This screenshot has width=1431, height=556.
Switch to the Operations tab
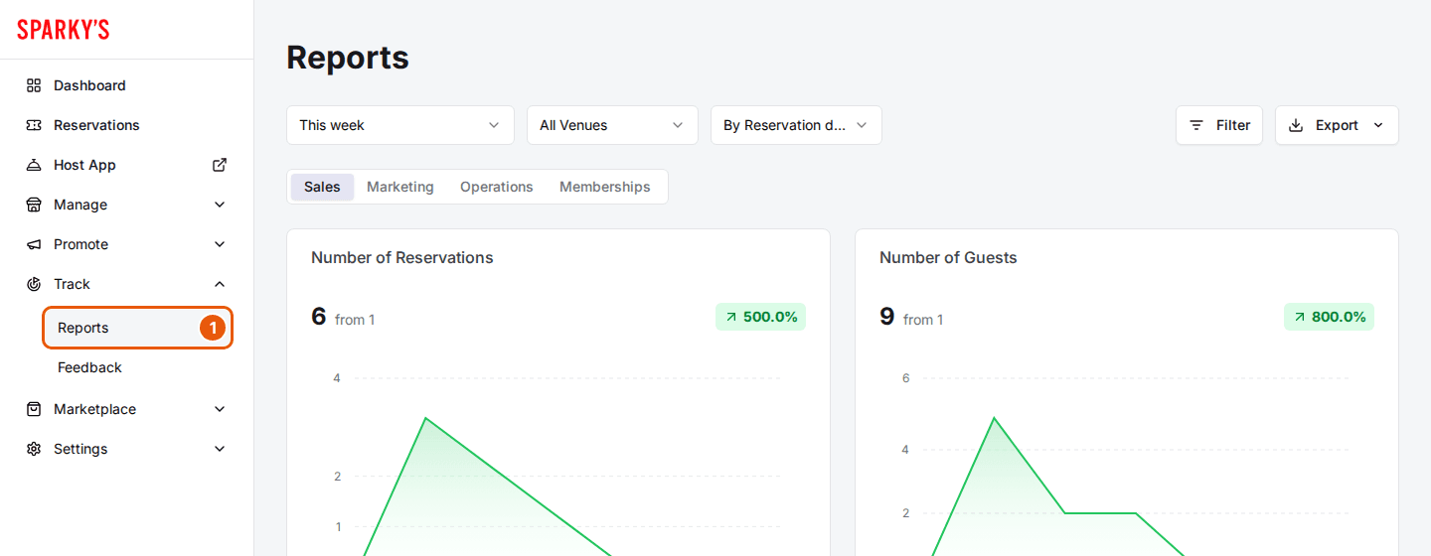497,187
